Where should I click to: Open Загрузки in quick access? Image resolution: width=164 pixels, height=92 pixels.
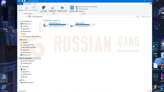[25, 26]
